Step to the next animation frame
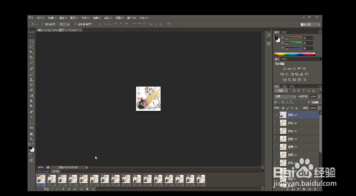The height and width of the screenshot is (196, 356). [x=75, y=189]
